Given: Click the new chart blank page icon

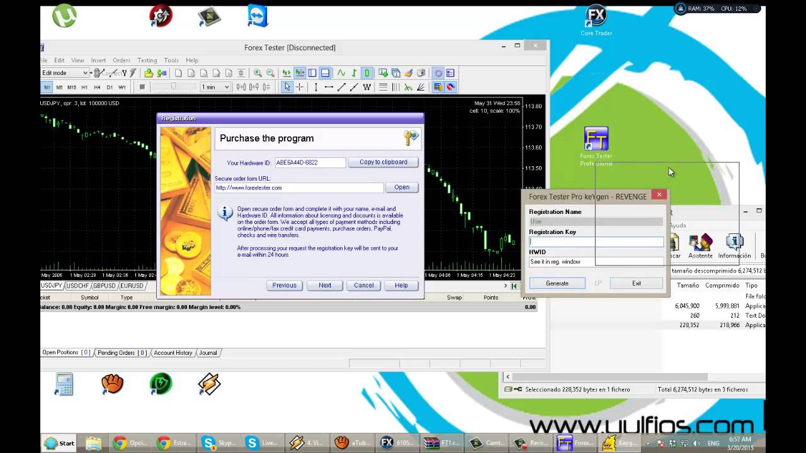Looking at the screenshot, I should click(x=178, y=73).
